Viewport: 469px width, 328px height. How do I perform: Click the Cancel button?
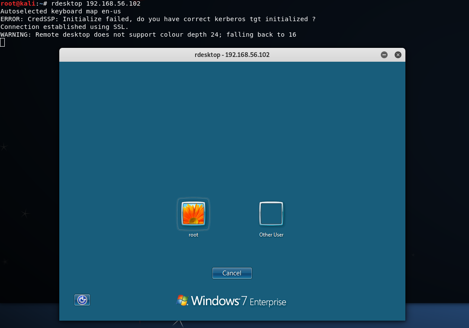coord(232,273)
